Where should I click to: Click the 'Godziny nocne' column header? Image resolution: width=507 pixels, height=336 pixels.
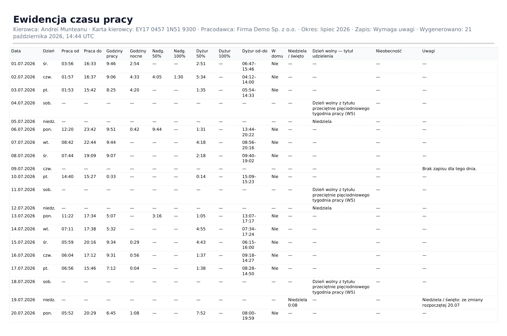click(138, 54)
